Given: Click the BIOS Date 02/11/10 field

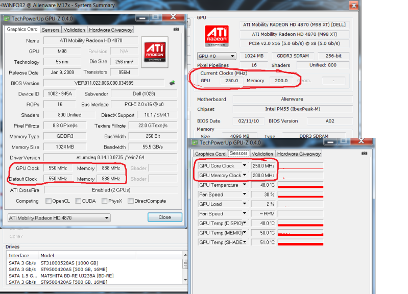Looking at the screenshot, I should [249, 121].
